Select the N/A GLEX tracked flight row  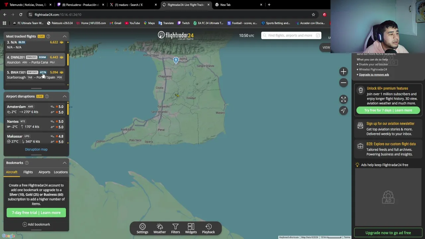(x=36, y=45)
